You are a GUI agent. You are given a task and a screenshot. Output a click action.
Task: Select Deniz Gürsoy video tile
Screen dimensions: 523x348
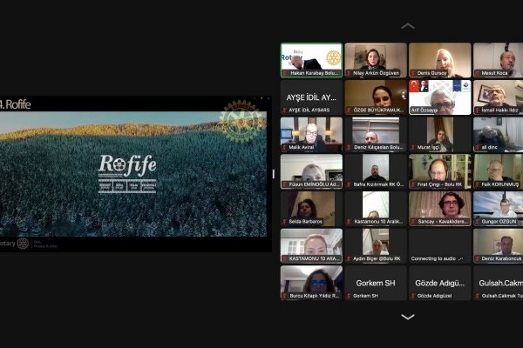440,60
